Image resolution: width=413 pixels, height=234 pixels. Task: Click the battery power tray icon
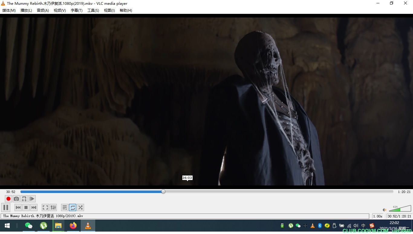tap(342, 226)
